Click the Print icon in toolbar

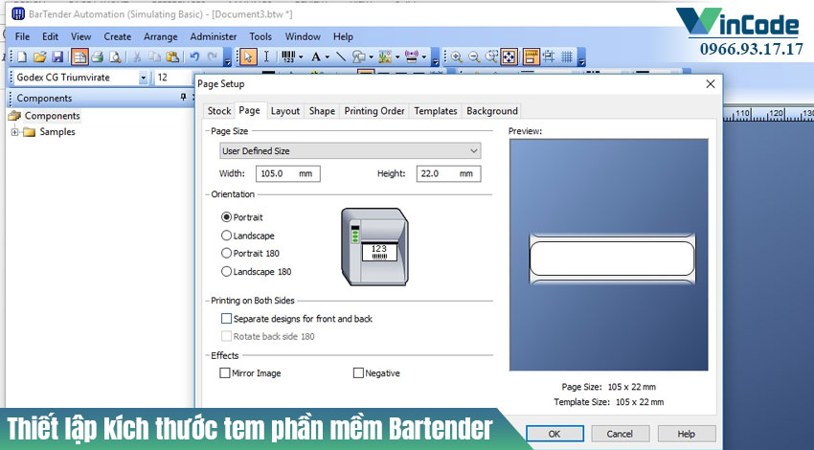coord(97,56)
